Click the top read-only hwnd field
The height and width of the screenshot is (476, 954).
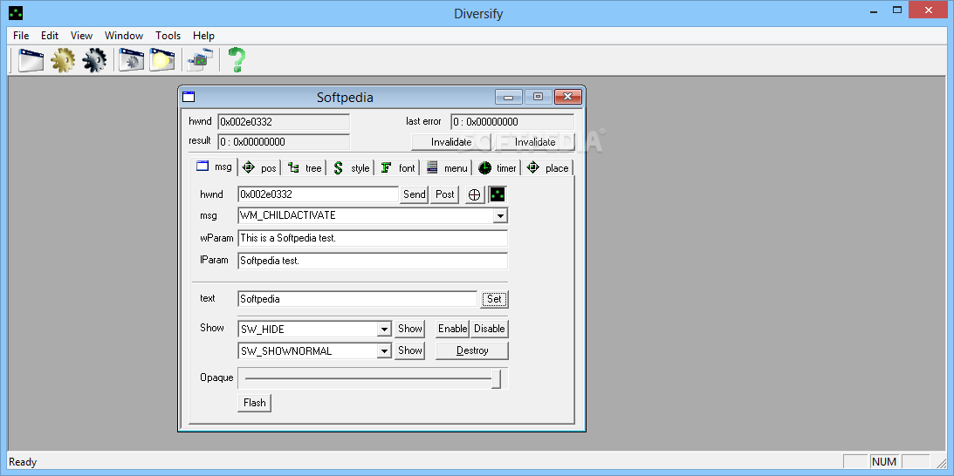click(x=284, y=121)
